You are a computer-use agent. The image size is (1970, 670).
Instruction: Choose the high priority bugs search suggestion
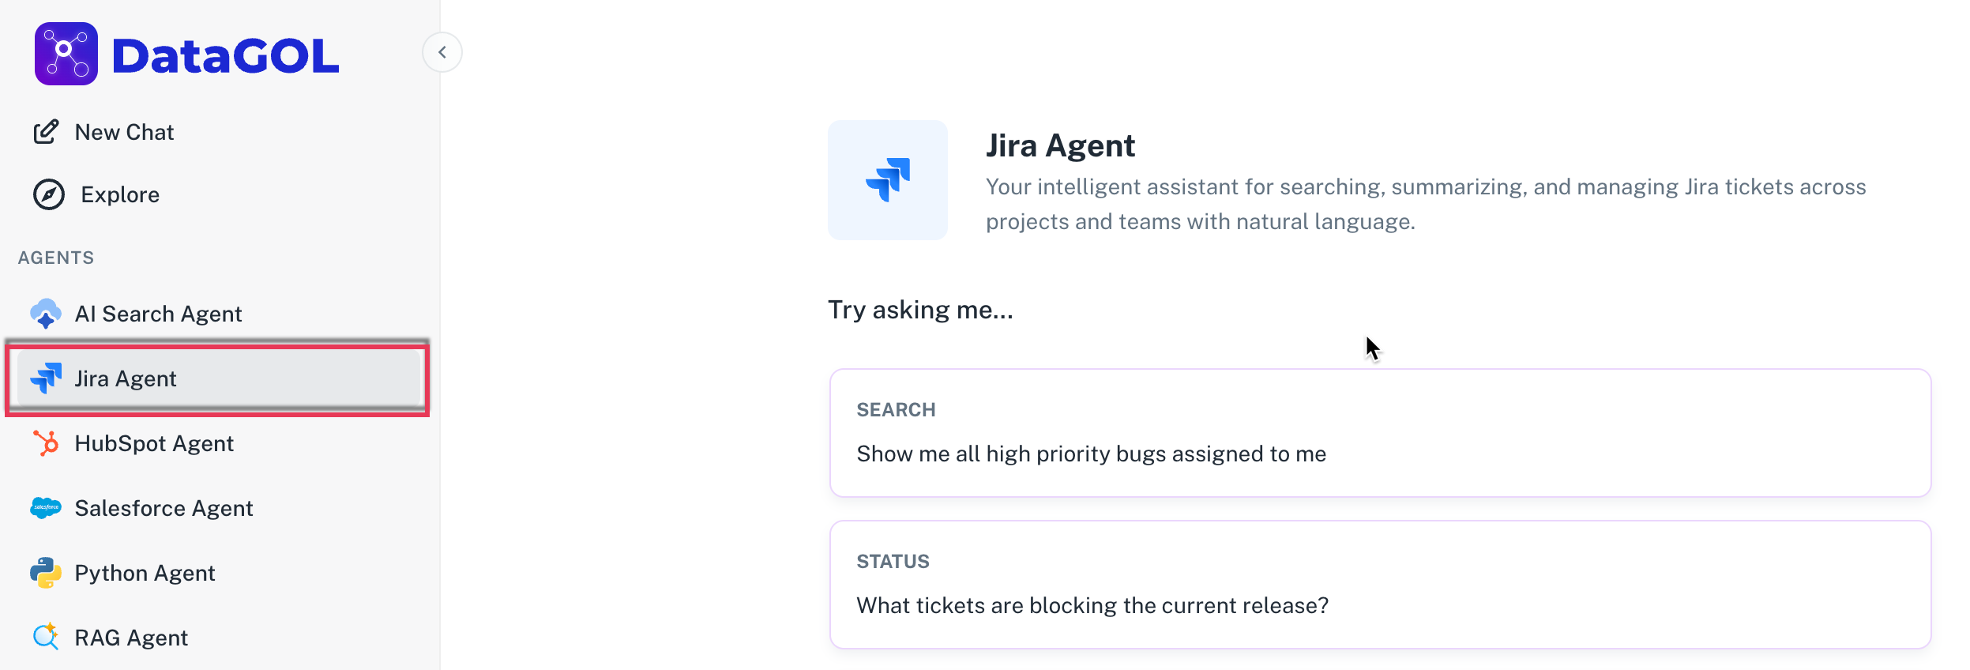[1381, 433]
